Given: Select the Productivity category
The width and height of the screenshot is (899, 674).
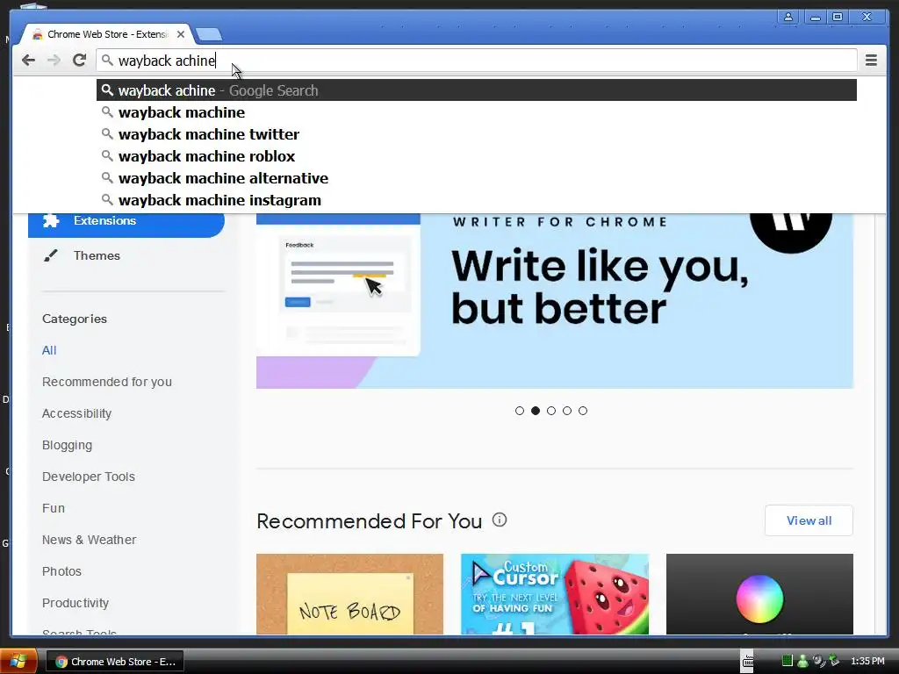Looking at the screenshot, I should click(x=76, y=603).
